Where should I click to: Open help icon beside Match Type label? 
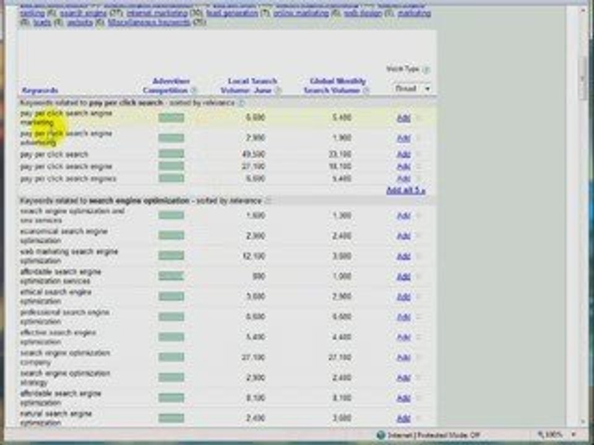(x=426, y=70)
